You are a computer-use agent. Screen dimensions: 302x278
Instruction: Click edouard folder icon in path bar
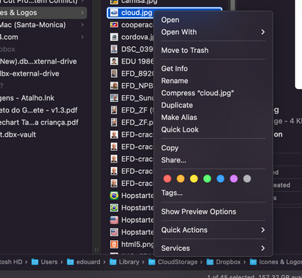70,262
